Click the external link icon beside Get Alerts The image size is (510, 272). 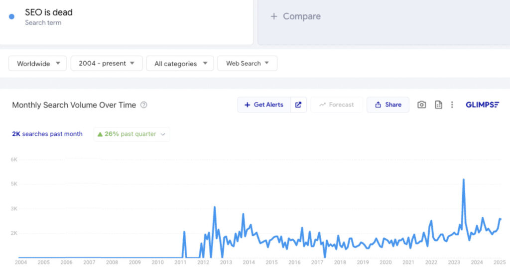(298, 105)
